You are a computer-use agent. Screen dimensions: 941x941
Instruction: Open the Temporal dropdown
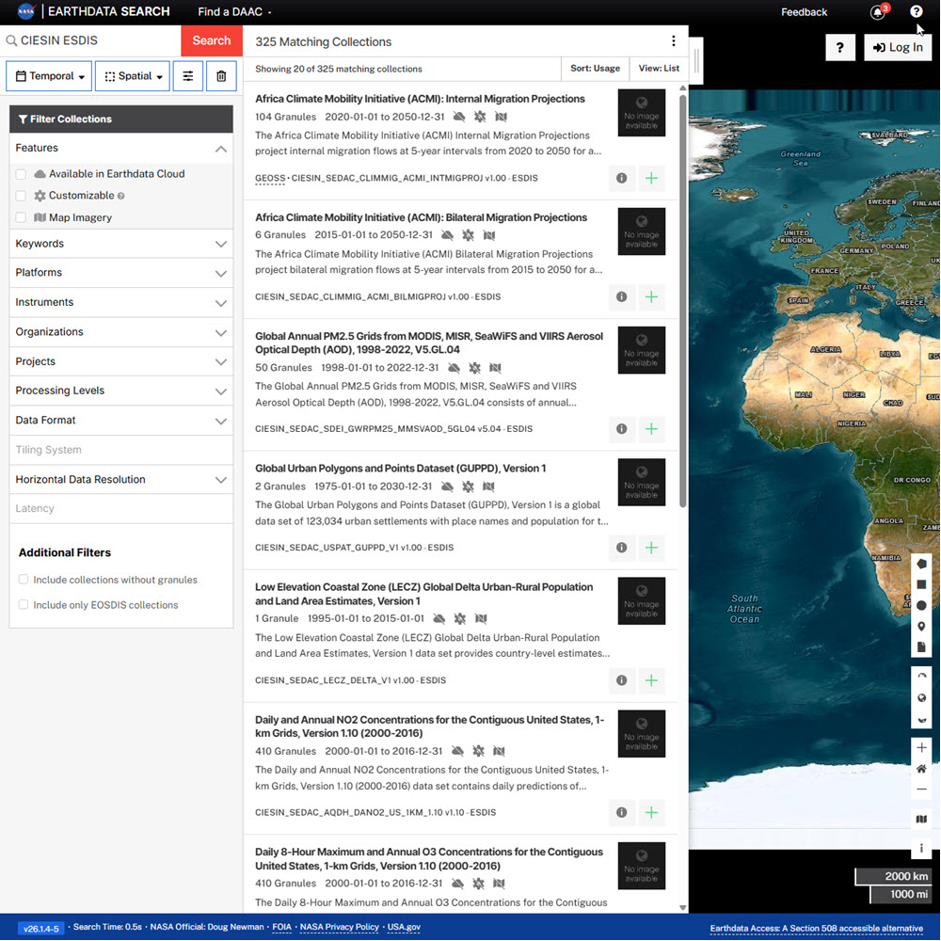coord(49,76)
